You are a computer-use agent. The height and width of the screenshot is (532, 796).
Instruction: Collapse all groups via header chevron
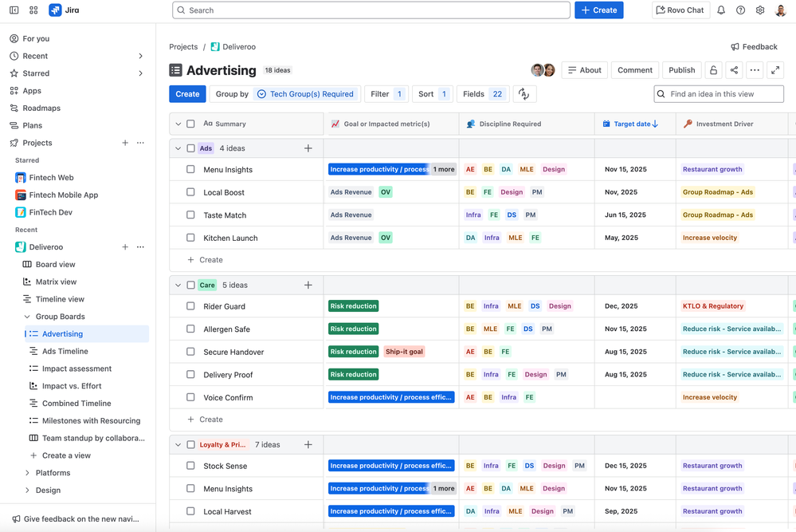tap(178, 124)
